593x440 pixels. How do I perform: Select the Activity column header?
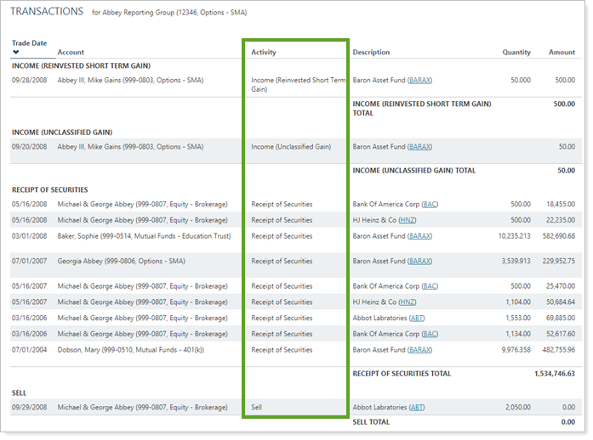(x=264, y=53)
